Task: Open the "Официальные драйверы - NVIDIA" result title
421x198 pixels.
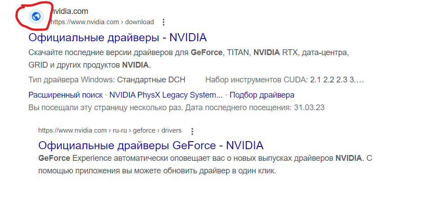Action: (117, 37)
